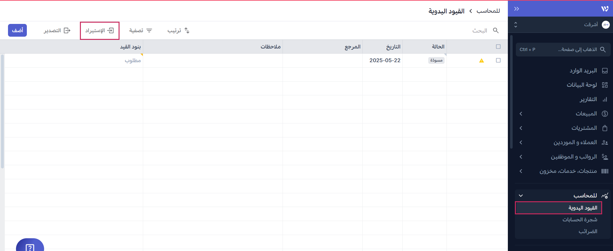The width and height of the screenshot is (613, 251).
Task: Click the أضف add button
Action: (18, 30)
